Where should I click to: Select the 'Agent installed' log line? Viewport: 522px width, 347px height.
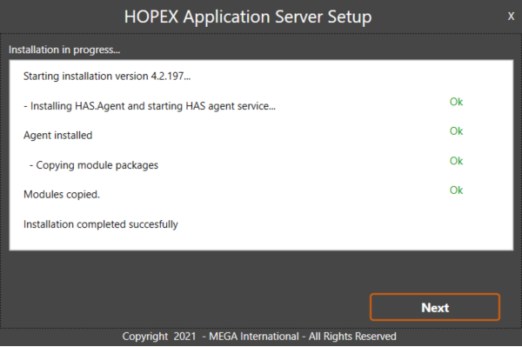point(58,136)
